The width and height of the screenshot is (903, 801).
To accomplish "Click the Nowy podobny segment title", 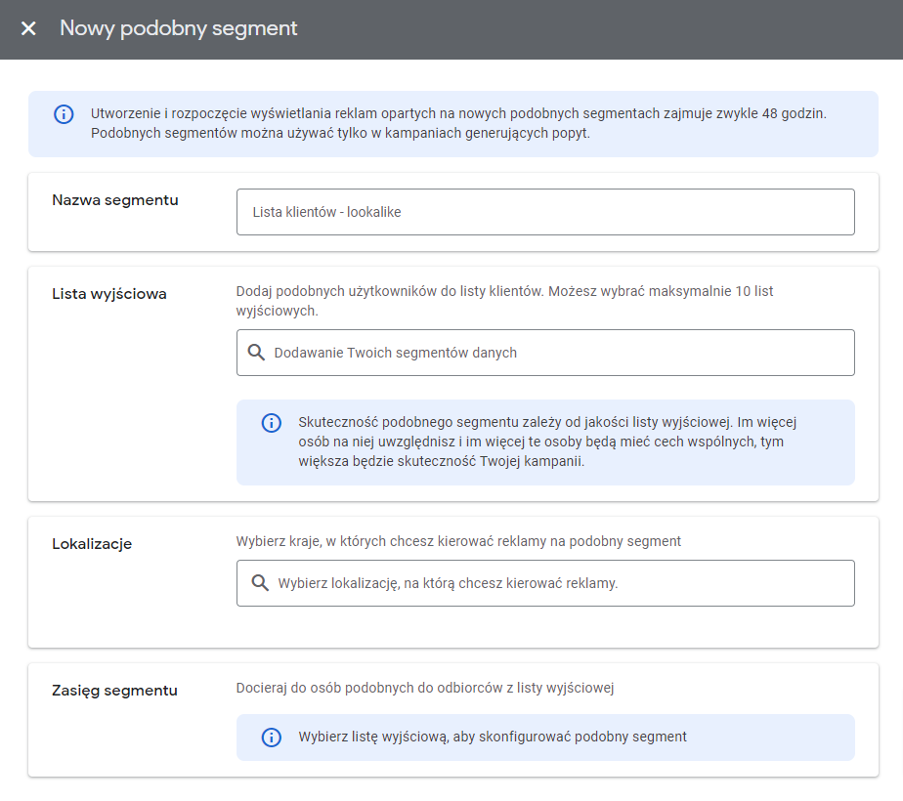I will click(x=179, y=29).
